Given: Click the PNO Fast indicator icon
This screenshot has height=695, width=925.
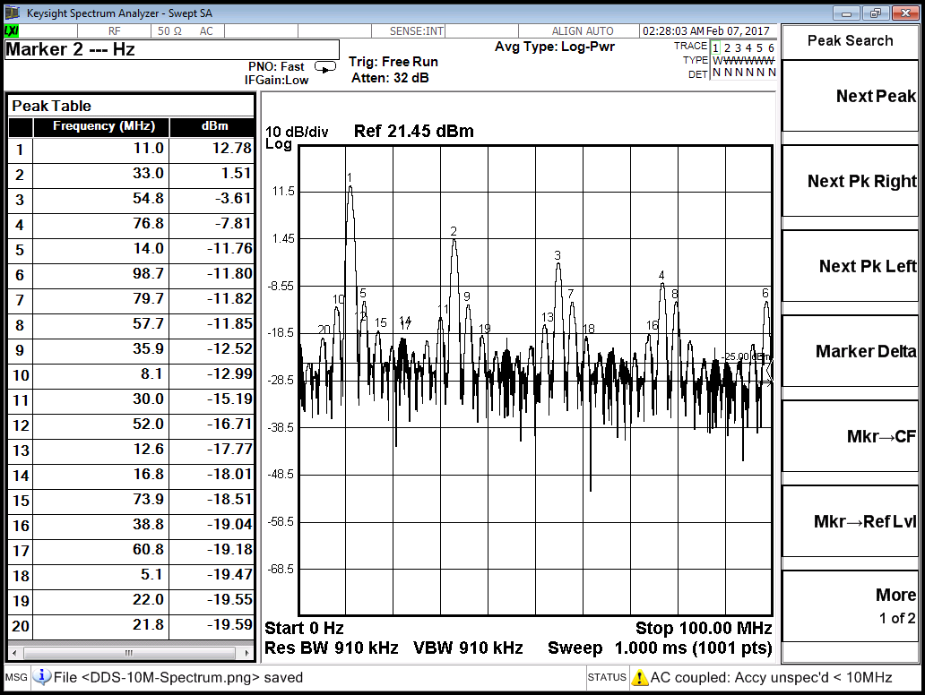Looking at the screenshot, I should pyautogui.click(x=325, y=67).
